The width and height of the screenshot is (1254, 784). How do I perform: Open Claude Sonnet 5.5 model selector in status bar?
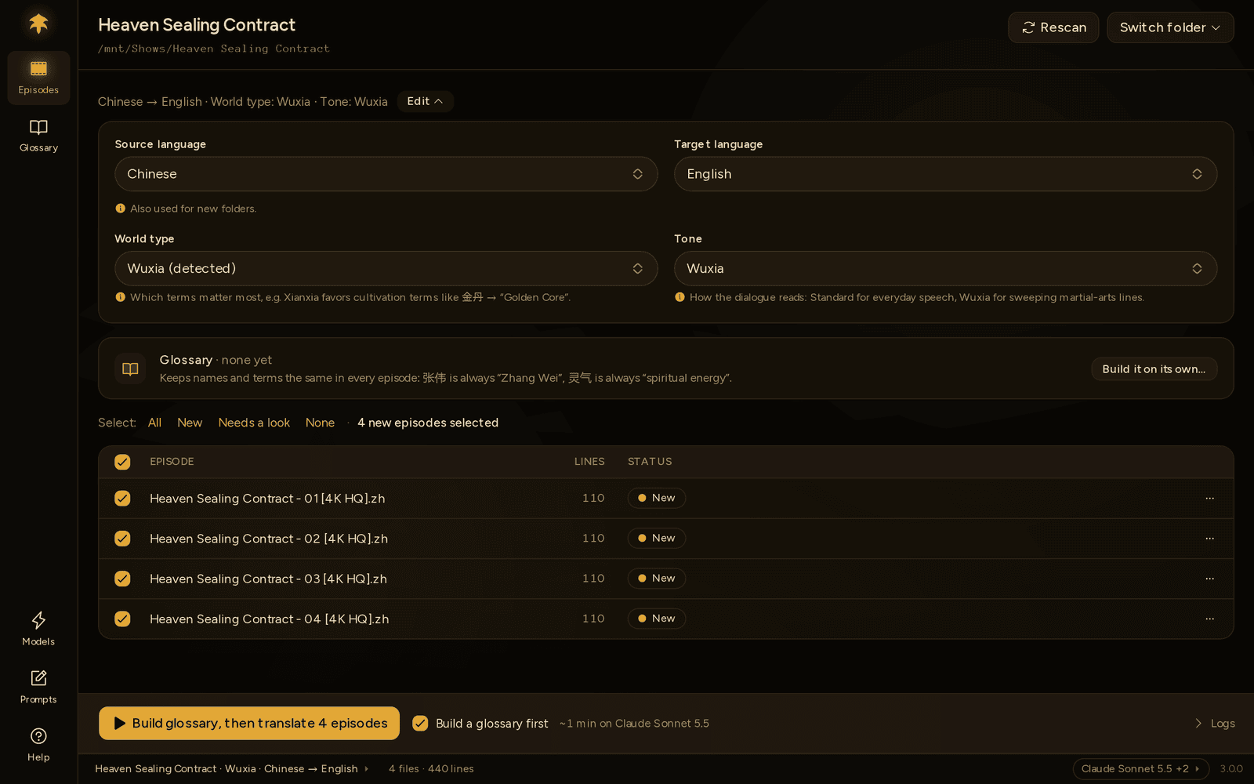click(x=1140, y=769)
